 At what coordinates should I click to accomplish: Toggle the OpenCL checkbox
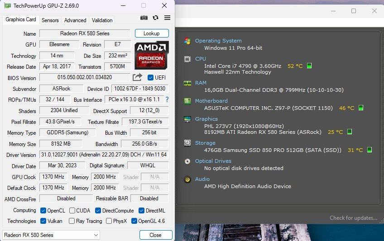43,210
